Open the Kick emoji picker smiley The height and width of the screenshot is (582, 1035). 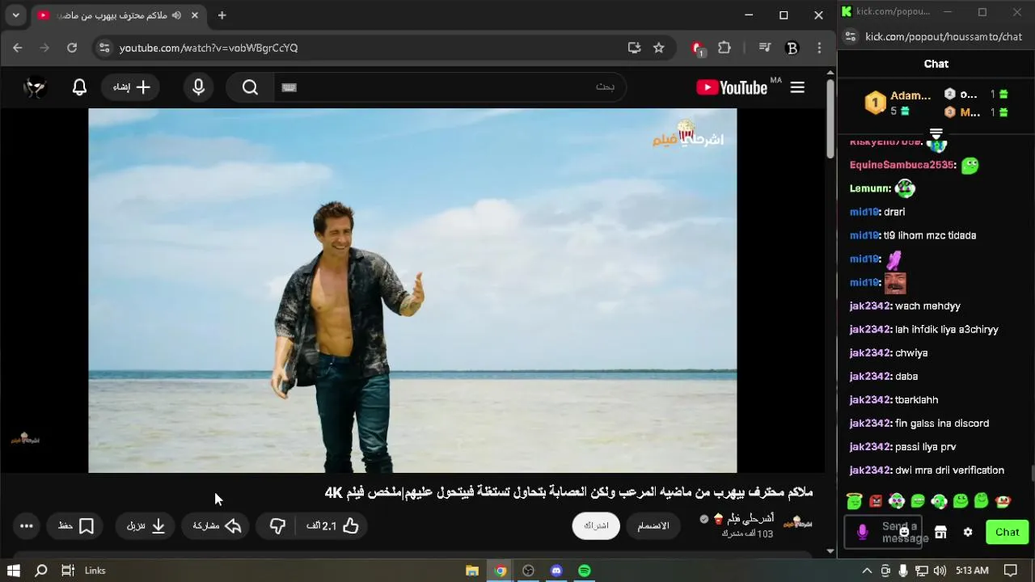point(904,532)
